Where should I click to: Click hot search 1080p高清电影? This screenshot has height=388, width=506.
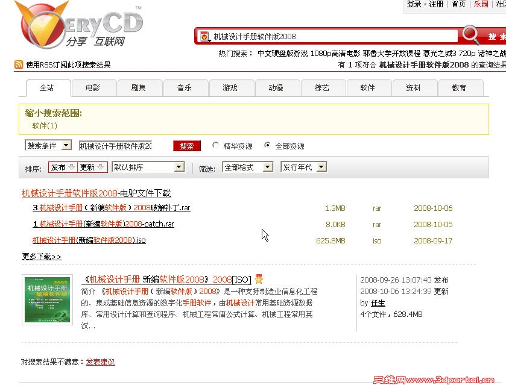335,53
